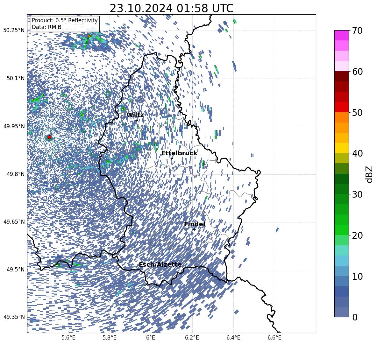The image size is (377, 344).
Task: Click the 5.6°E longitude label
Action: coord(68,338)
